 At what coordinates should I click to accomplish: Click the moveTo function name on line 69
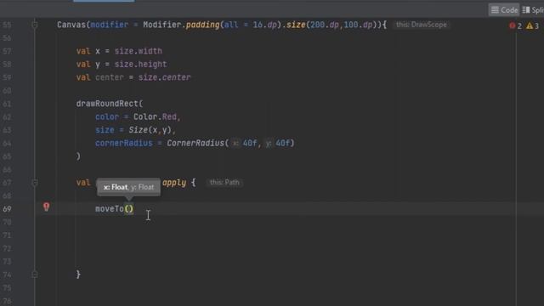click(110, 209)
